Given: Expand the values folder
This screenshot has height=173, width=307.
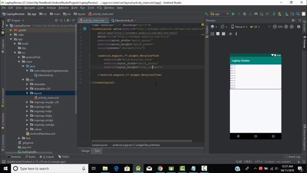Looking at the screenshot, I should coord(27,129).
